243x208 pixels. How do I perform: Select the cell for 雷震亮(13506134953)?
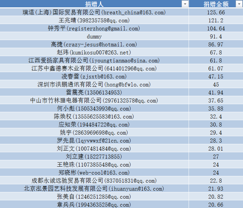(94, 92)
